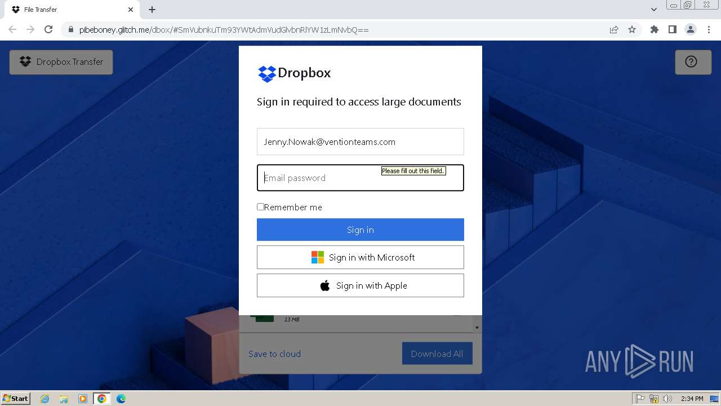Click the email field with Jenny.Nowak address

click(x=360, y=142)
